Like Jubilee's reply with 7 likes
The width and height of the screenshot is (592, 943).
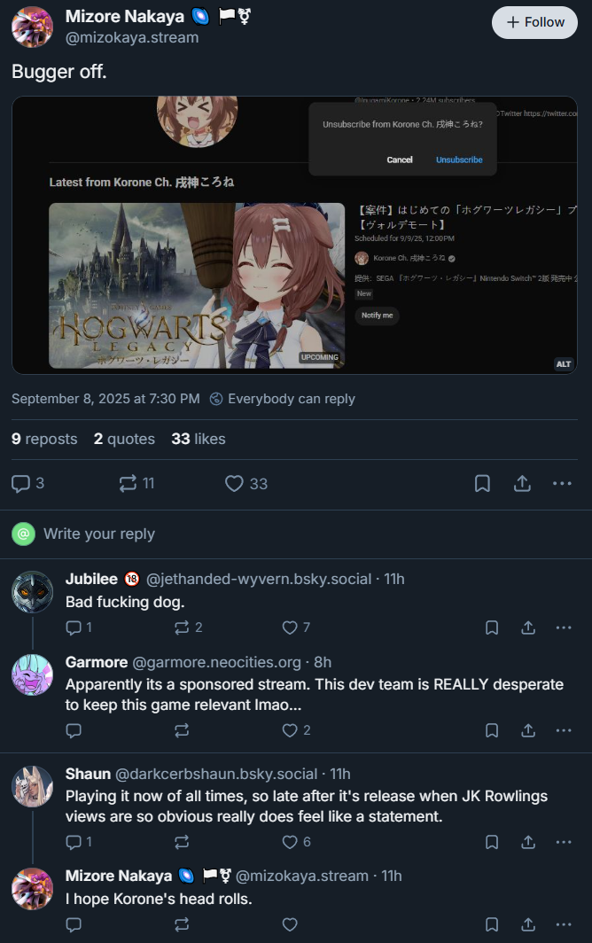click(x=297, y=627)
